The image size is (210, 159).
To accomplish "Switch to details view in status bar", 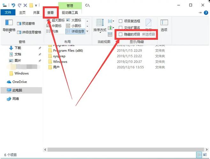I will [199, 155].
